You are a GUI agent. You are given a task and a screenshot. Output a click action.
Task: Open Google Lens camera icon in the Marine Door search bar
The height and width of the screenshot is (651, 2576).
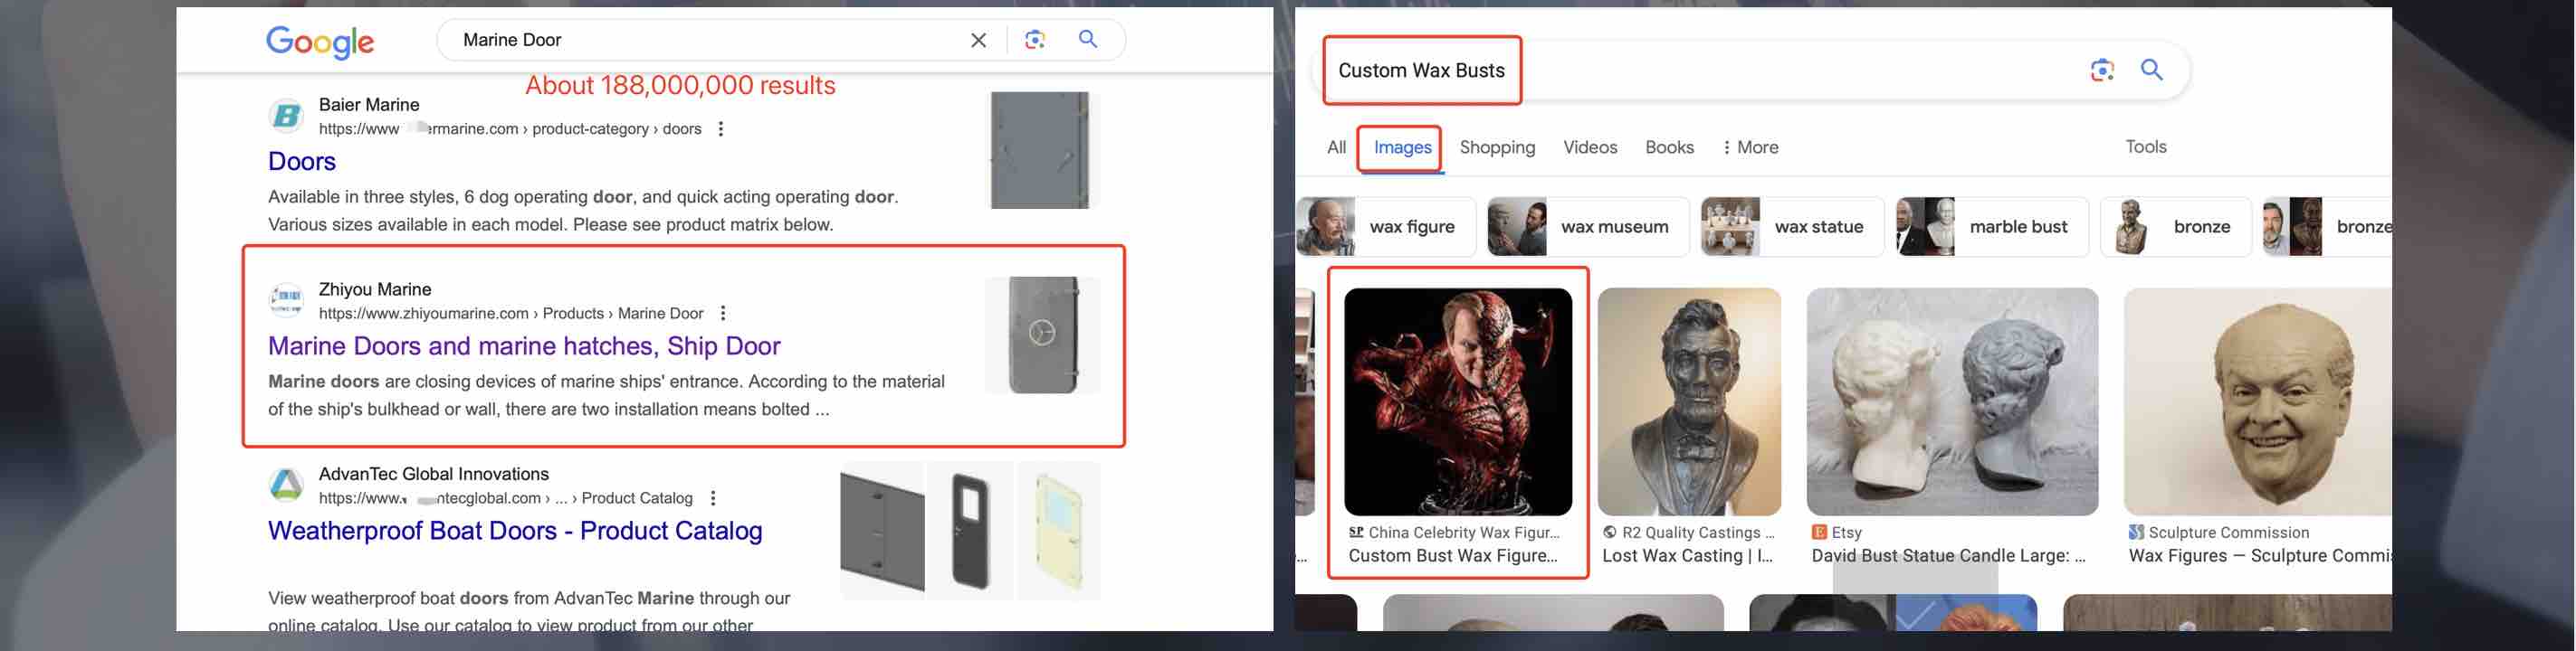(x=1035, y=40)
